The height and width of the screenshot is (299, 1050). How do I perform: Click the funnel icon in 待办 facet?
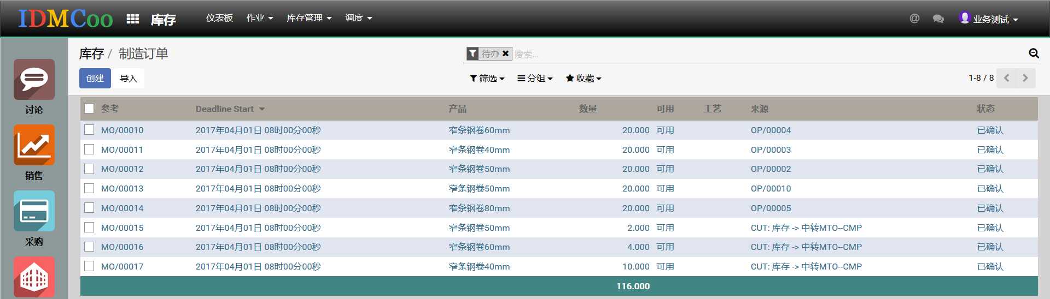coord(472,53)
